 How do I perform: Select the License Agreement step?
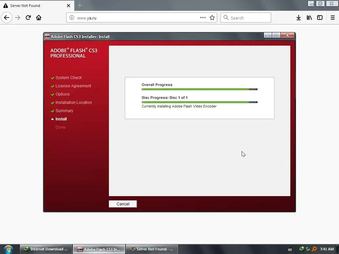point(73,86)
